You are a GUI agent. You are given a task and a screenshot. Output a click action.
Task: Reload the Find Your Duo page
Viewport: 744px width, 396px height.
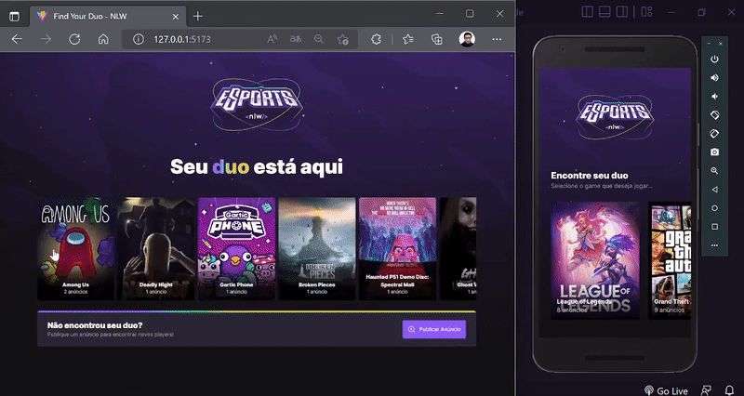[x=74, y=39]
